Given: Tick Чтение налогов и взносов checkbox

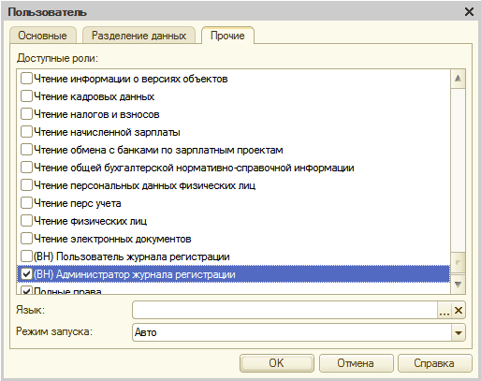Looking at the screenshot, I should tap(26, 114).
